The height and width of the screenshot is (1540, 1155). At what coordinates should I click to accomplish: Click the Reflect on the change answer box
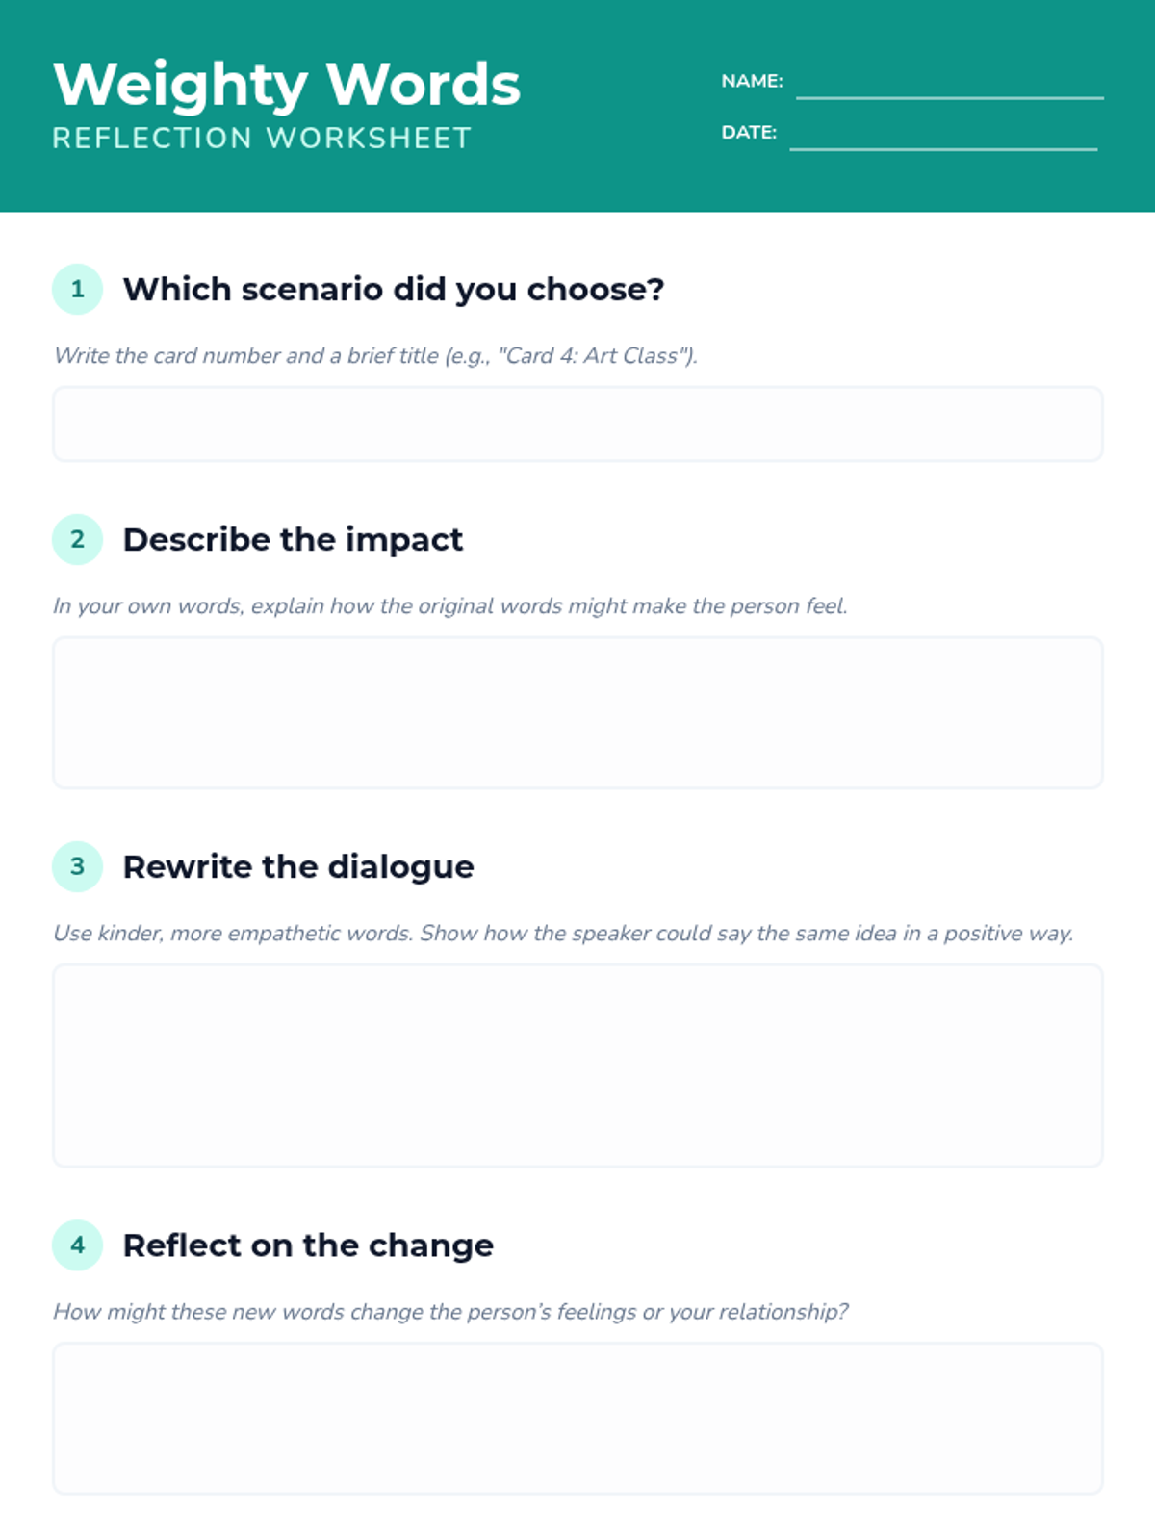[577, 1418]
